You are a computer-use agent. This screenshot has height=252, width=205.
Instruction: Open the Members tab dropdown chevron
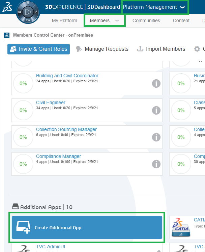(x=117, y=21)
